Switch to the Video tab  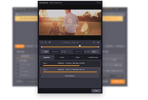click(x=78, y=57)
